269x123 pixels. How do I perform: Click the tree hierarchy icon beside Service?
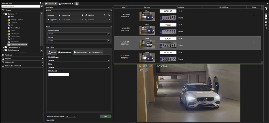pos(3,10)
